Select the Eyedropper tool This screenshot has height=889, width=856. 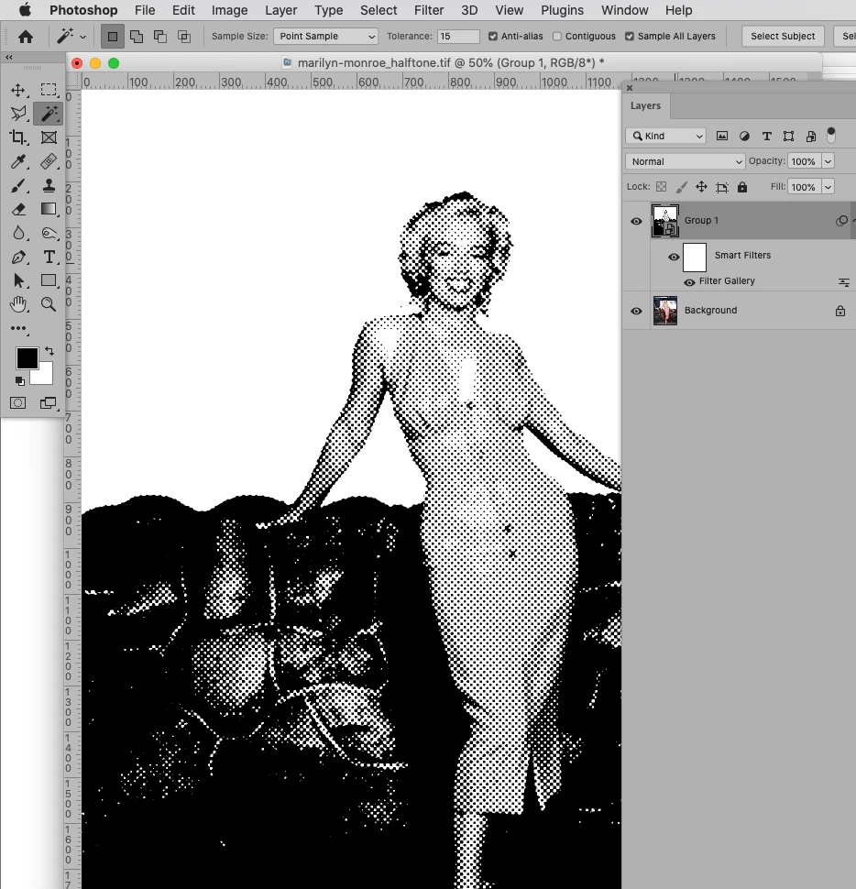18,161
